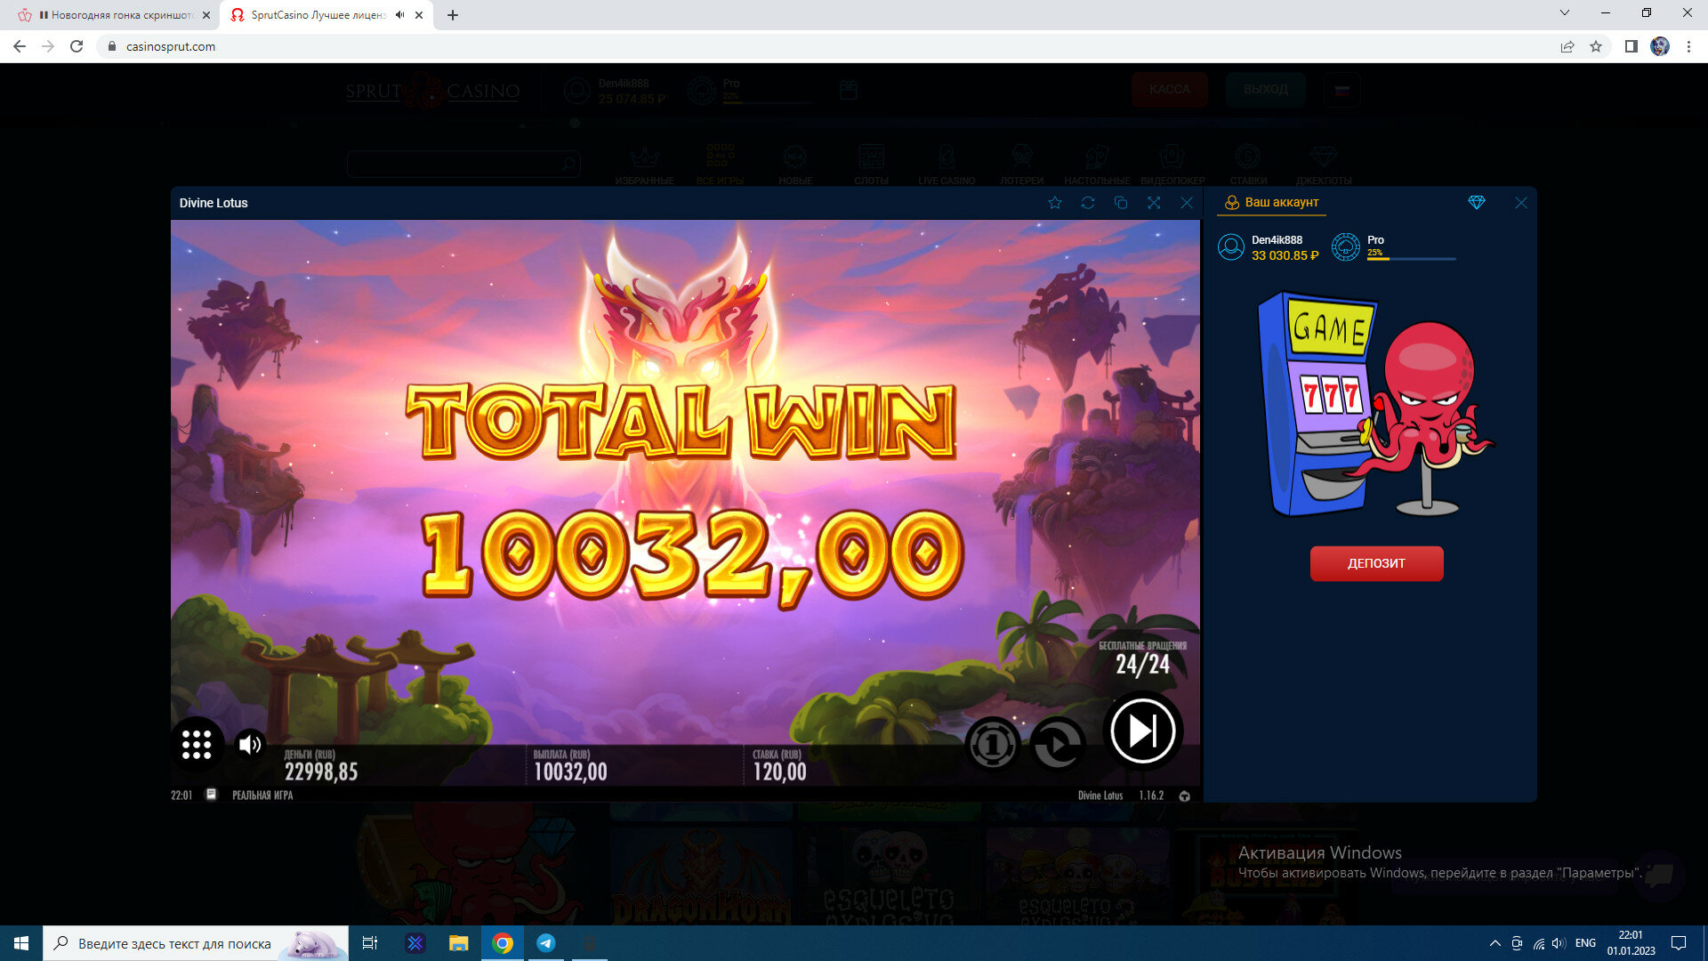This screenshot has height=961, width=1708.
Task: Reload the Divine Lotus game window
Action: (1088, 203)
